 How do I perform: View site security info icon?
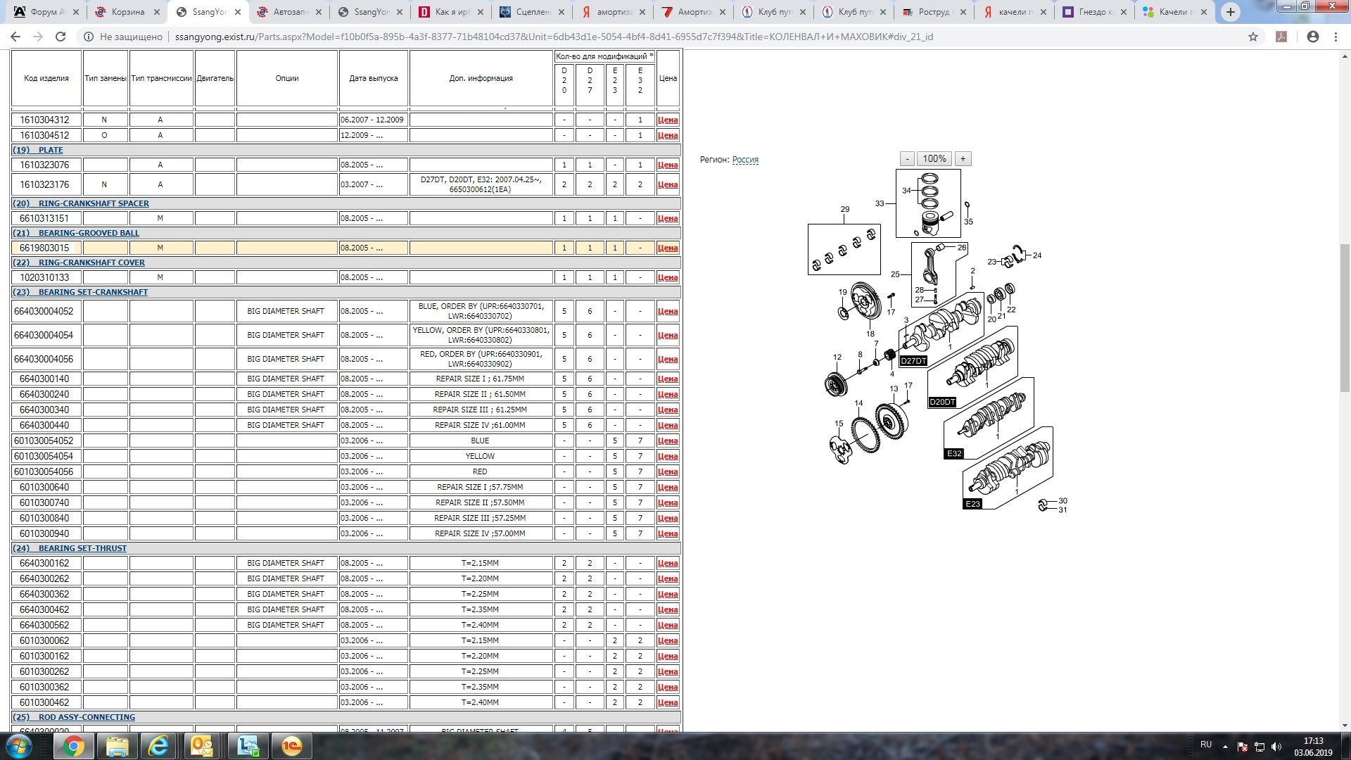(x=89, y=37)
